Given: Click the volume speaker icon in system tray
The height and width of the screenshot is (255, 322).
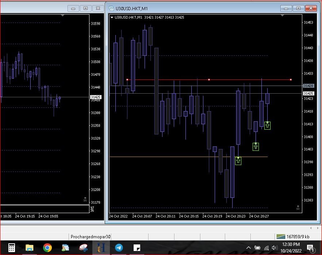Looking at the screenshot, I should (x=274, y=248).
